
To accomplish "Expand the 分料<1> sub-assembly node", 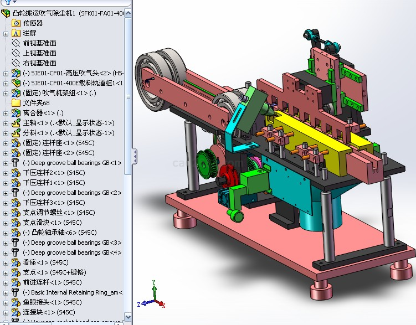I will coord(6,133).
